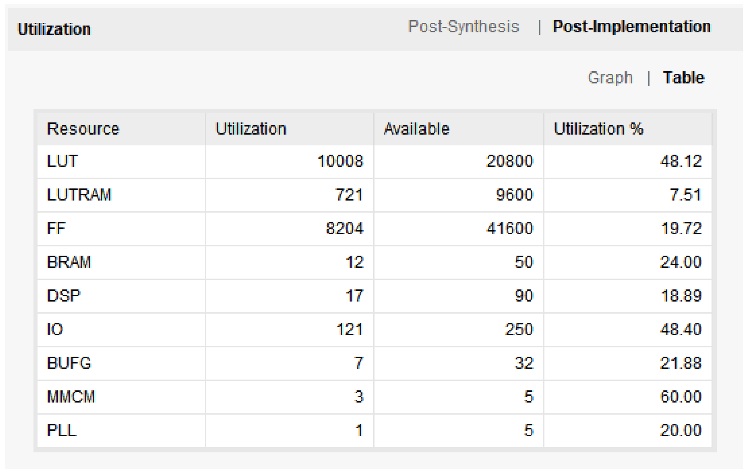Click the DSP resource cell
Screen dimensions: 748x473
[64, 296]
